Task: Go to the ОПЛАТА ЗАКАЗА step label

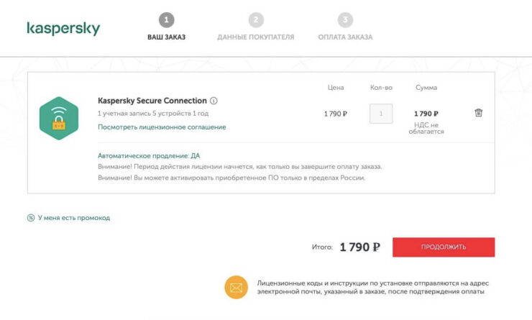Action: (345, 37)
